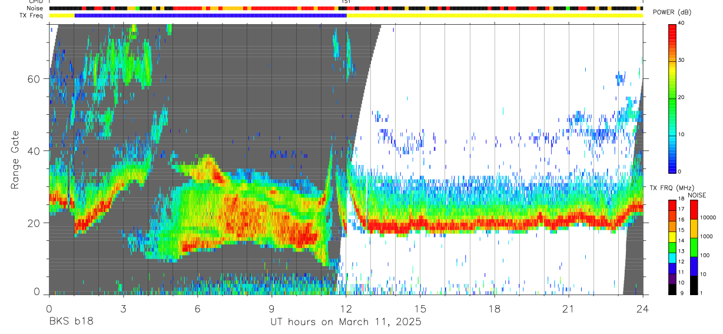Click the yellow TX Freq strip after 12 UT
Screen dimensions: 723x334
495,15
